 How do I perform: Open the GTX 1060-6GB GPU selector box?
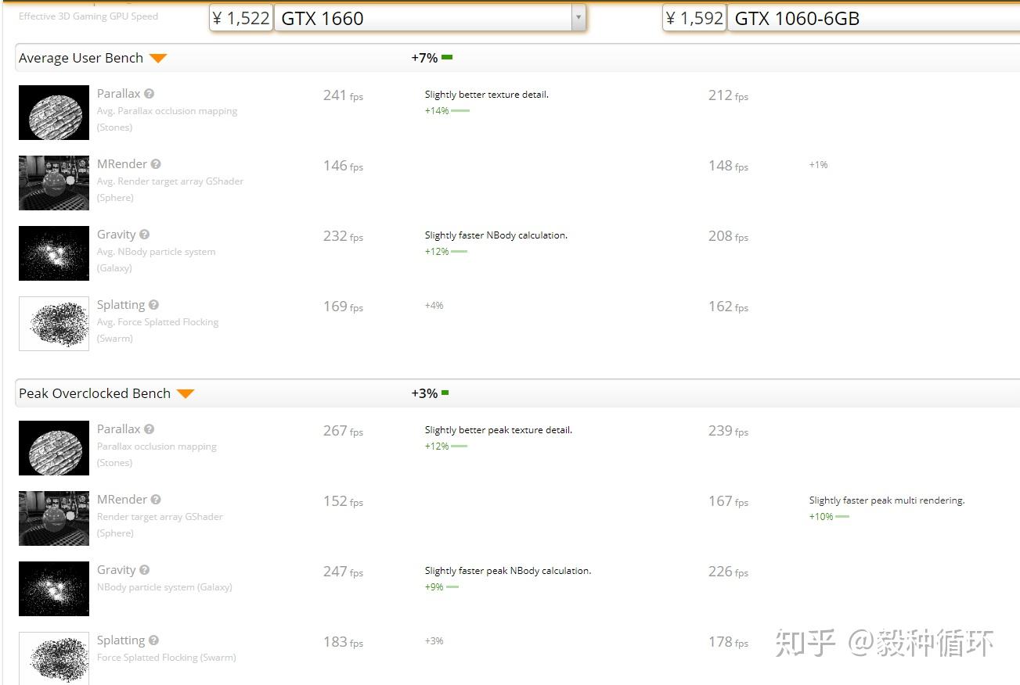pyautogui.click(x=873, y=18)
